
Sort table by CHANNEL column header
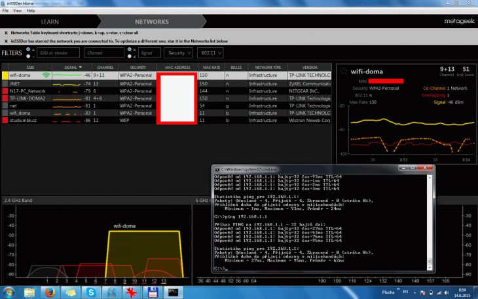click(x=105, y=67)
